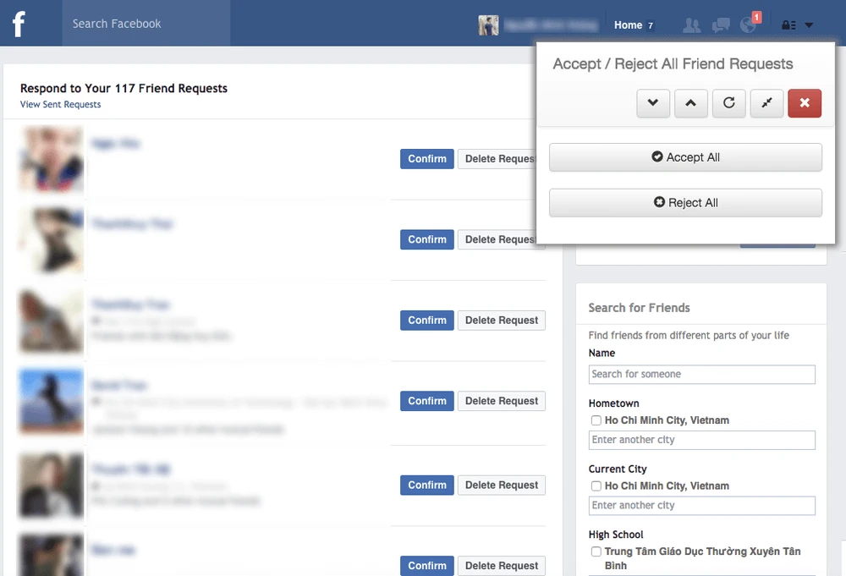The height and width of the screenshot is (576, 846).
Task: Click the red X button in popup
Action: point(805,103)
